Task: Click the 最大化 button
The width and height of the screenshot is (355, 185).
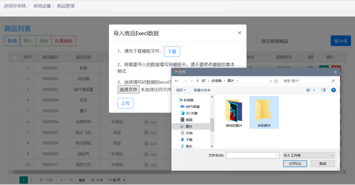Action: (341, 41)
